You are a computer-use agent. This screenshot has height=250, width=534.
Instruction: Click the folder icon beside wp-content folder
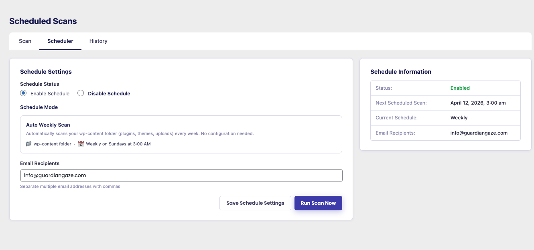tap(28, 144)
